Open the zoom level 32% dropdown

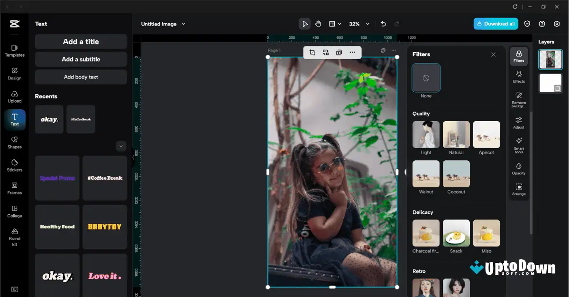tap(358, 24)
